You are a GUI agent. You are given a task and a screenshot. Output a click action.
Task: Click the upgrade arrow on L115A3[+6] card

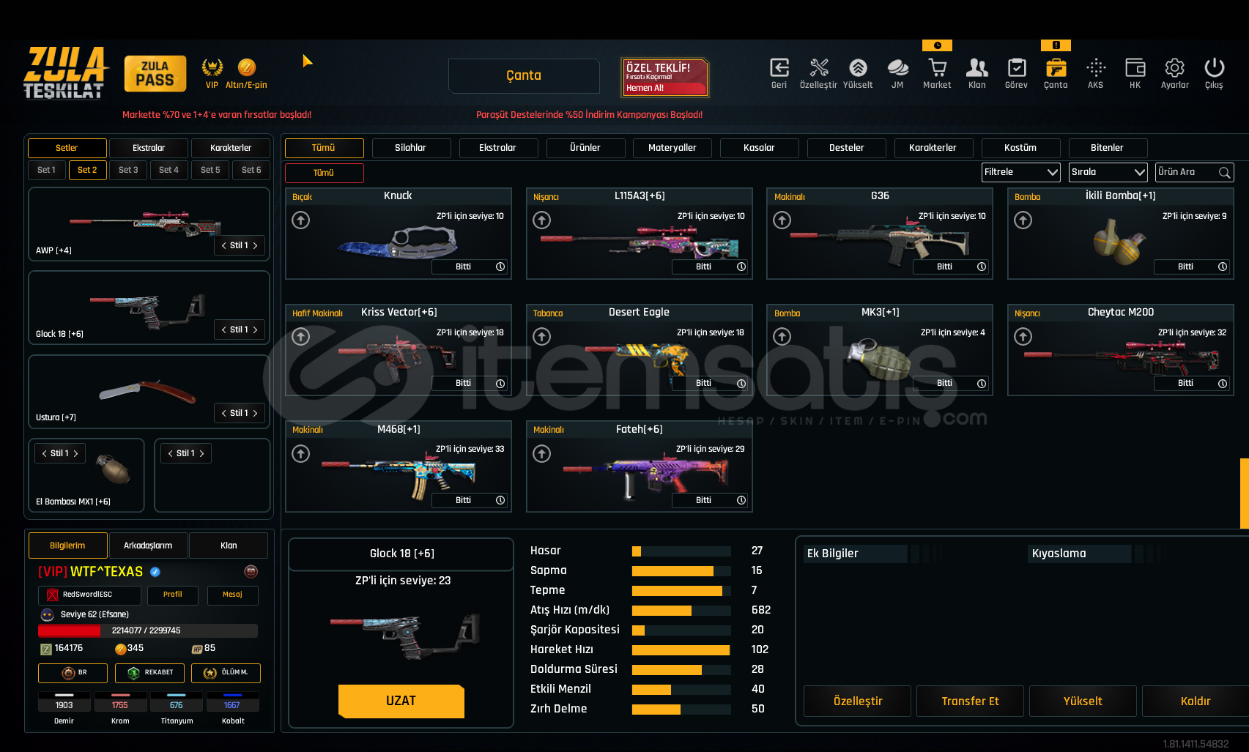tap(541, 220)
